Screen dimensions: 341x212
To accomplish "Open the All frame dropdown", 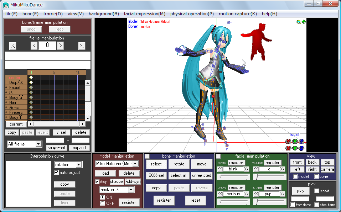I will pyautogui.click(x=38, y=144).
